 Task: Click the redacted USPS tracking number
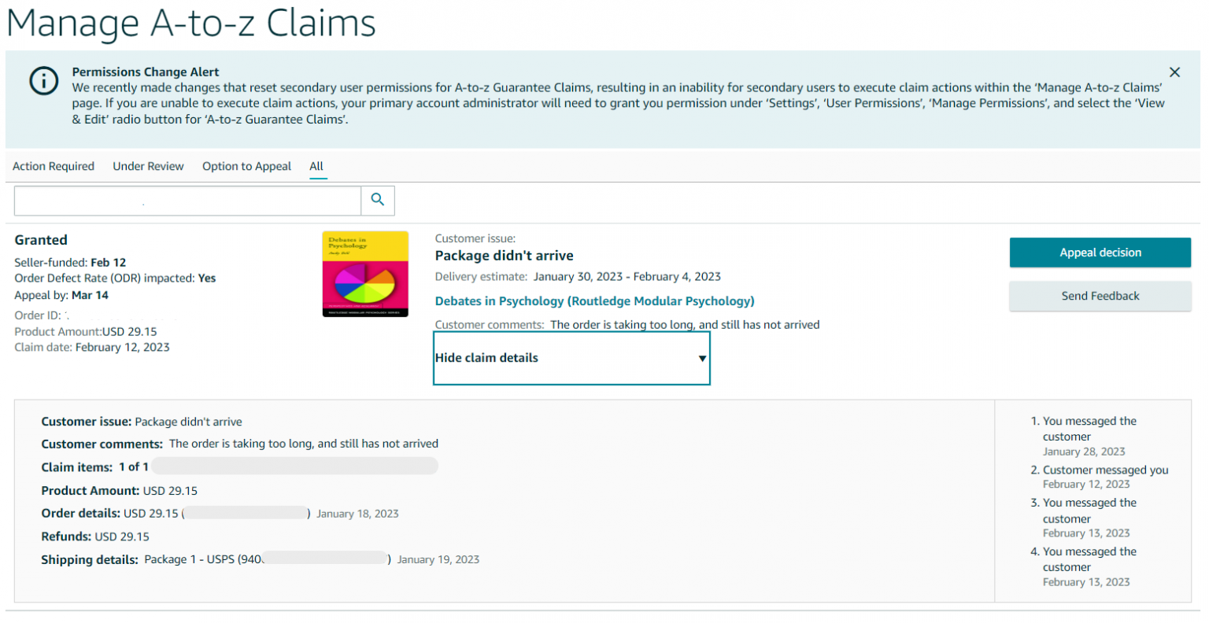coord(325,559)
